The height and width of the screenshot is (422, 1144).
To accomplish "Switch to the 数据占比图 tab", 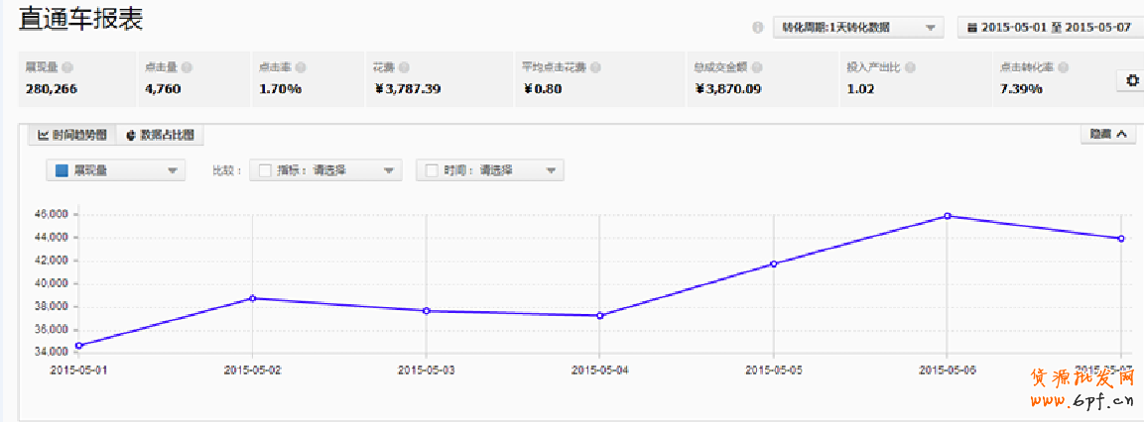I will (x=160, y=135).
